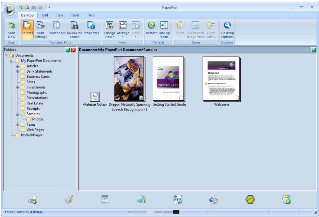Open the Change View dropdown
Screen dimensions: 319x217
[110, 29]
